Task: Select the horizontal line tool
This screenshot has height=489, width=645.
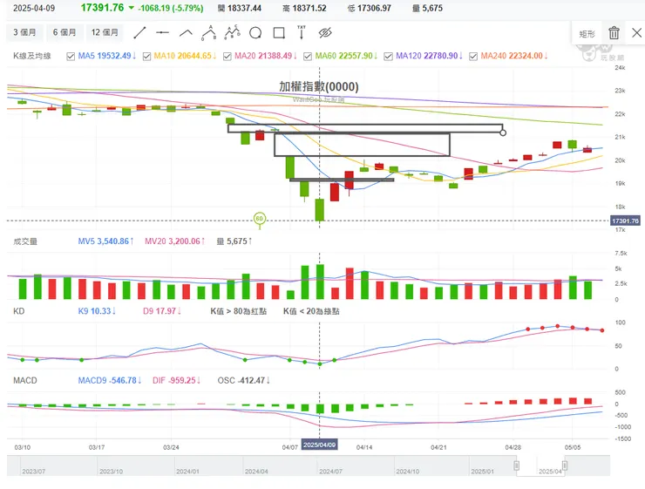Action: tap(162, 32)
